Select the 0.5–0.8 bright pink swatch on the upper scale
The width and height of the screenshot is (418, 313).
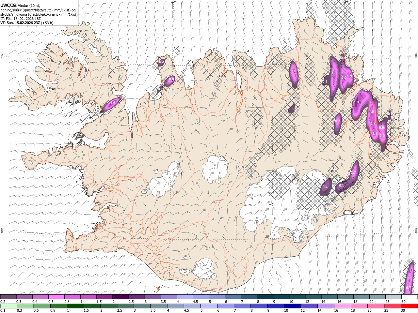pyautogui.click(x=56, y=297)
